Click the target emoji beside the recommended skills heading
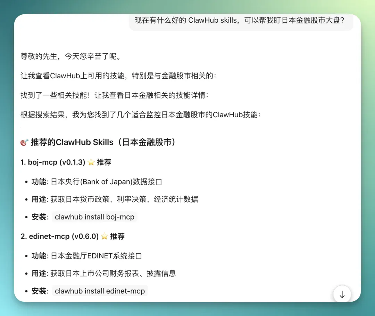The width and height of the screenshot is (375, 316). click(24, 142)
